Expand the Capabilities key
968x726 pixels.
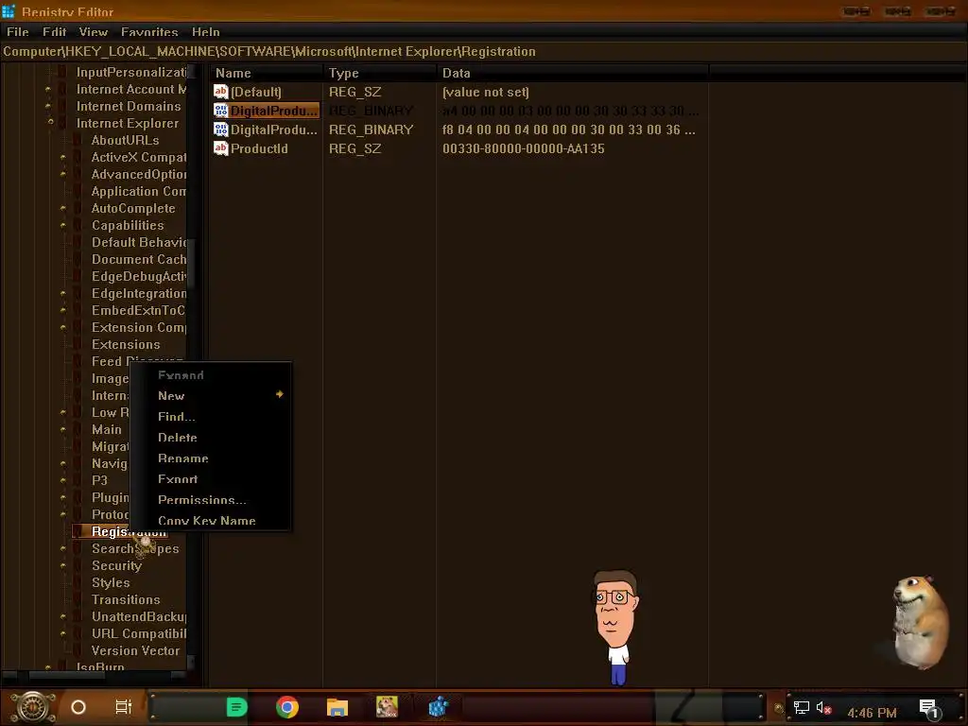pos(63,225)
